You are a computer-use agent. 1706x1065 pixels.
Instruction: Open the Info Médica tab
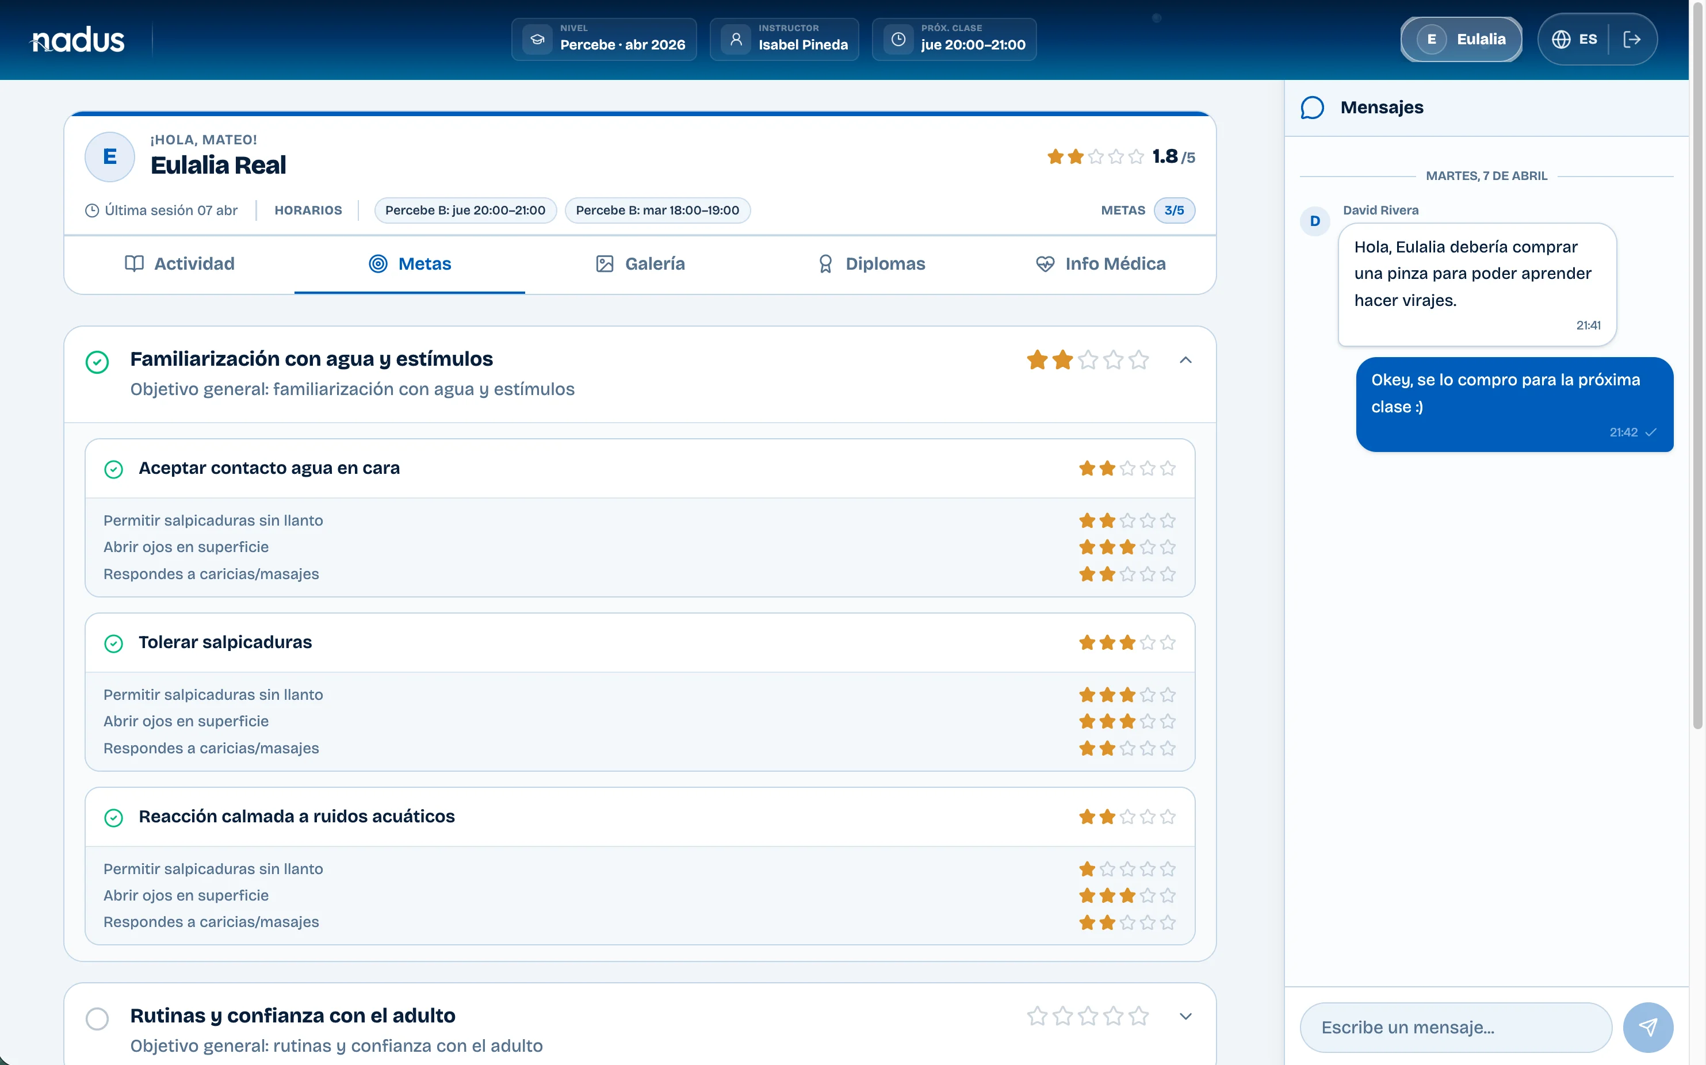1100,264
